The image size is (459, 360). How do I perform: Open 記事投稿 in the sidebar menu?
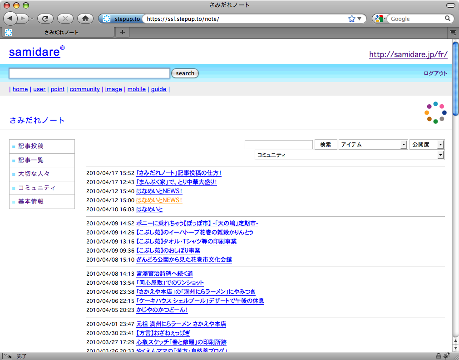31,146
